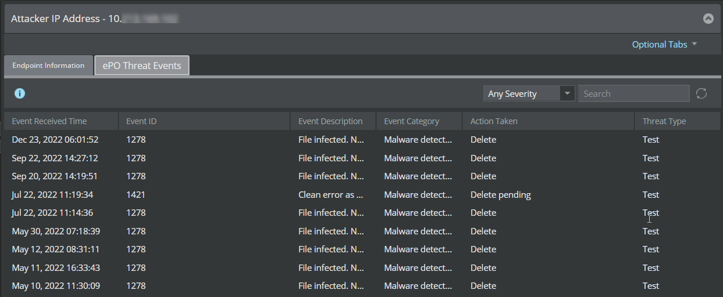This screenshot has height=297, width=723.
Task: Select the May 11, 2022 16:33:43 event
Action: click(x=361, y=268)
